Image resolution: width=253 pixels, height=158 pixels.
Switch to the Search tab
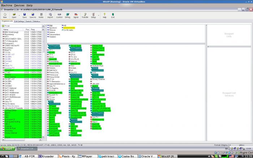[29, 21]
